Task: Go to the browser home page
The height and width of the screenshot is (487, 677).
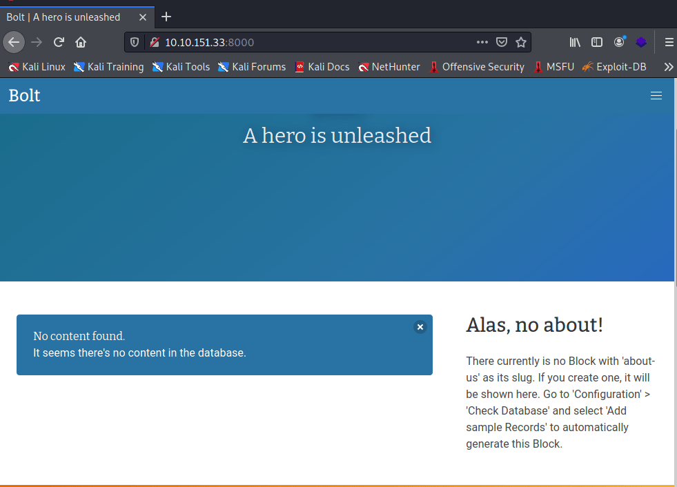Action: click(81, 42)
